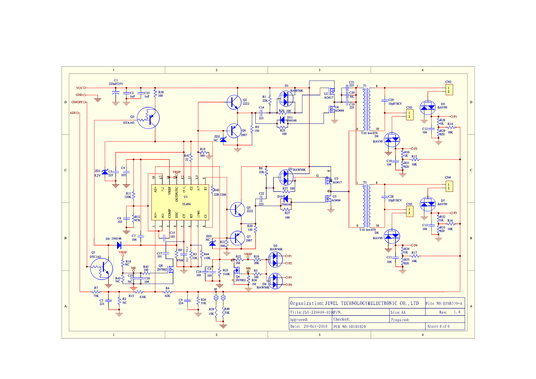Click the Q4 2N7002 MOSFET symbol
This screenshot has height=379, width=536.
pos(236,270)
